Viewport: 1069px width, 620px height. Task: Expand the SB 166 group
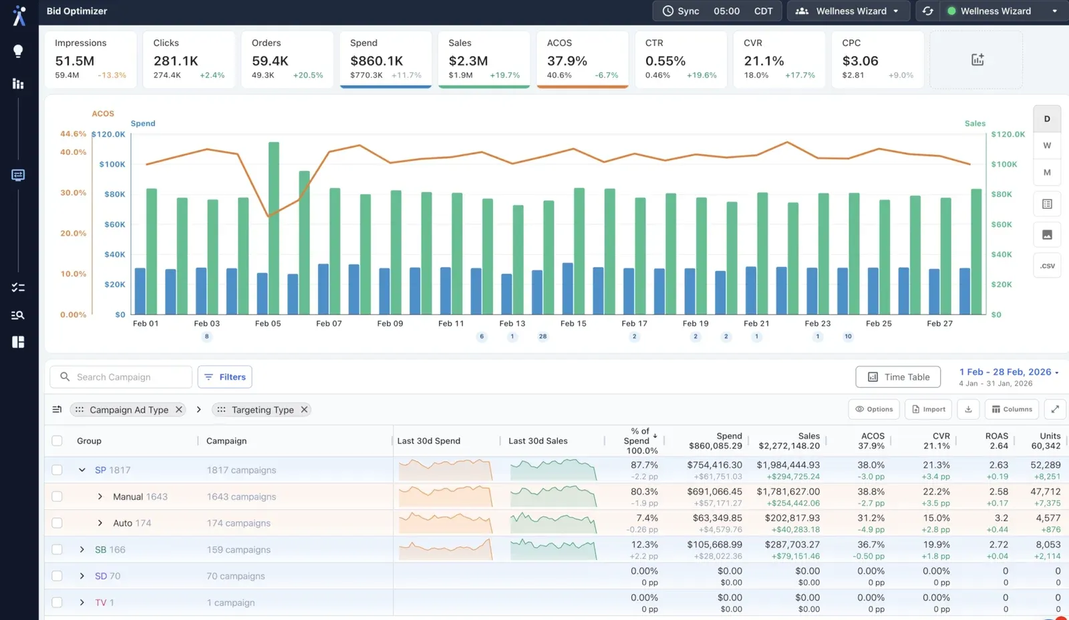[x=82, y=550]
